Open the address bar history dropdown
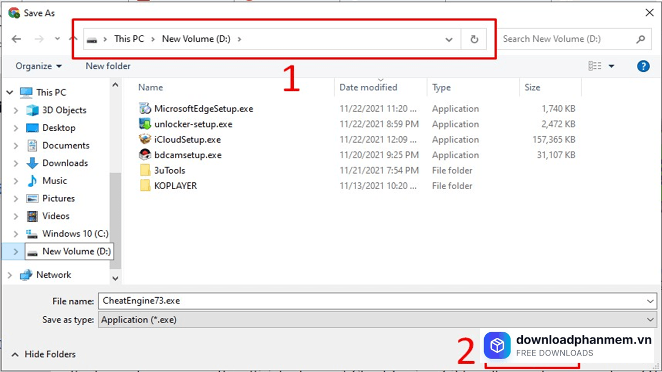The height and width of the screenshot is (372, 662). coord(449,39)
